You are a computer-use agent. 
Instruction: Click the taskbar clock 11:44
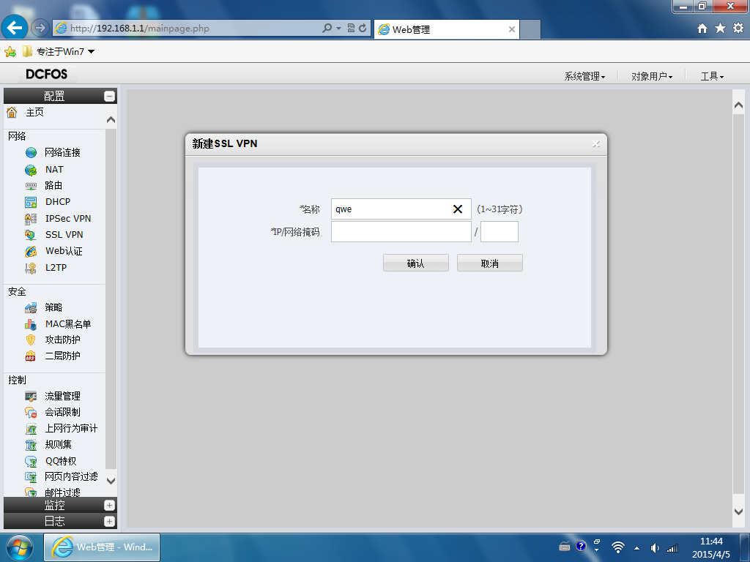(711, 542)
